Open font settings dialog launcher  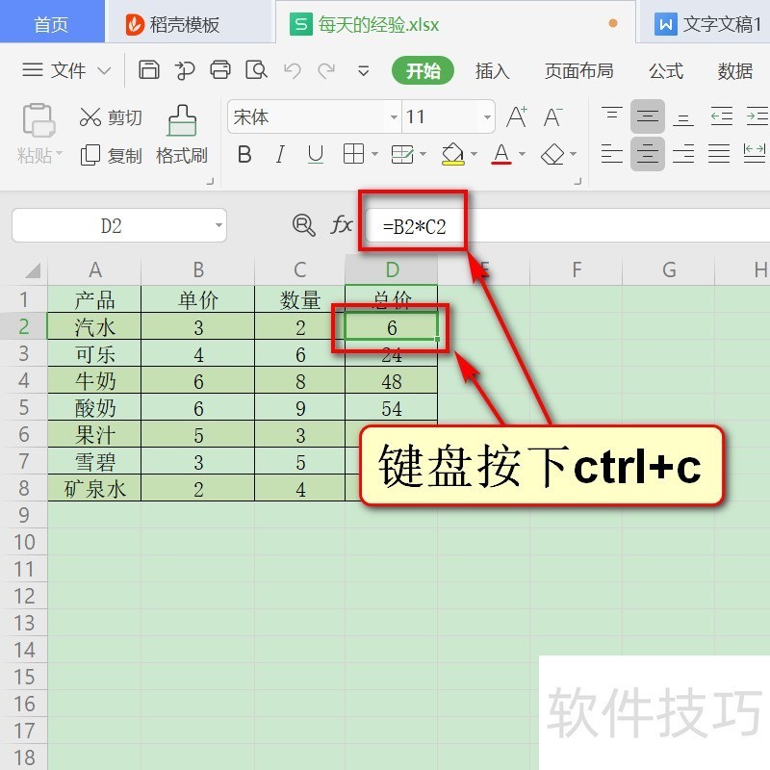tap(577, 181)
